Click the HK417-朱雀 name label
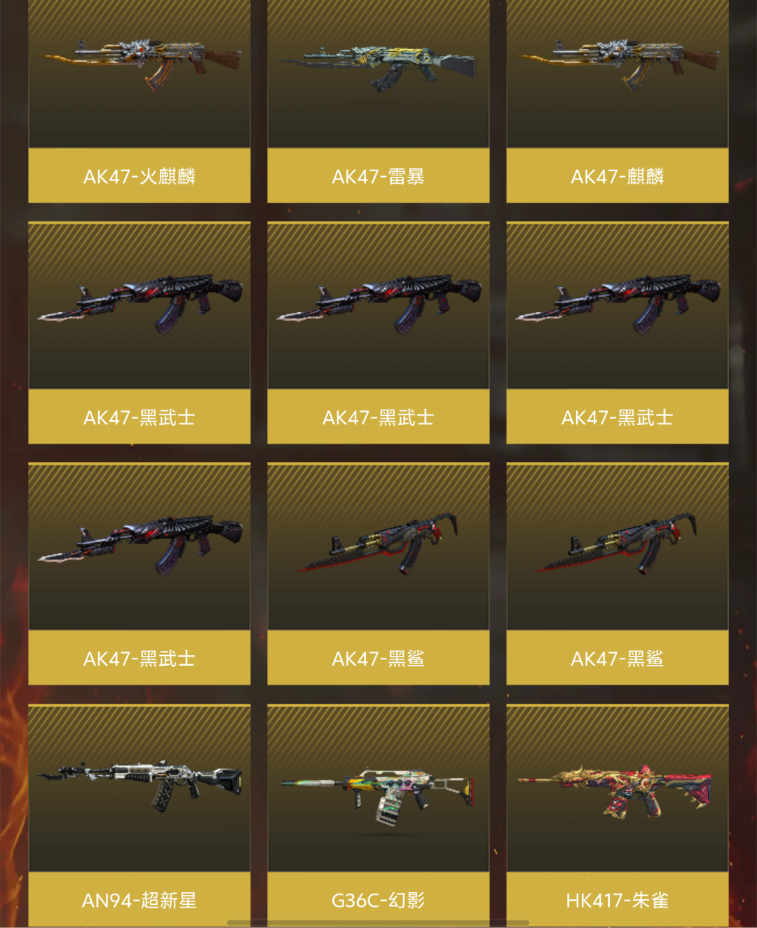 618,899
